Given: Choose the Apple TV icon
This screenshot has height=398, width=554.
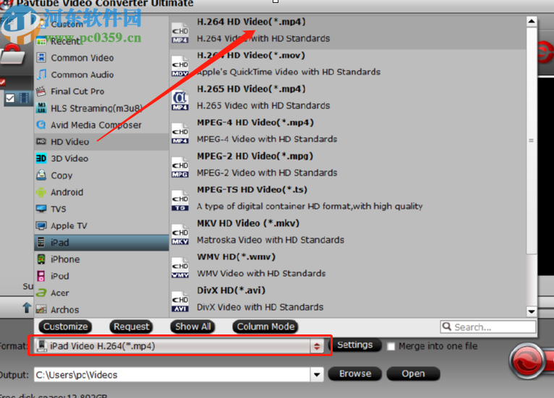Looking at the screenshot, I should coord(41,225).
